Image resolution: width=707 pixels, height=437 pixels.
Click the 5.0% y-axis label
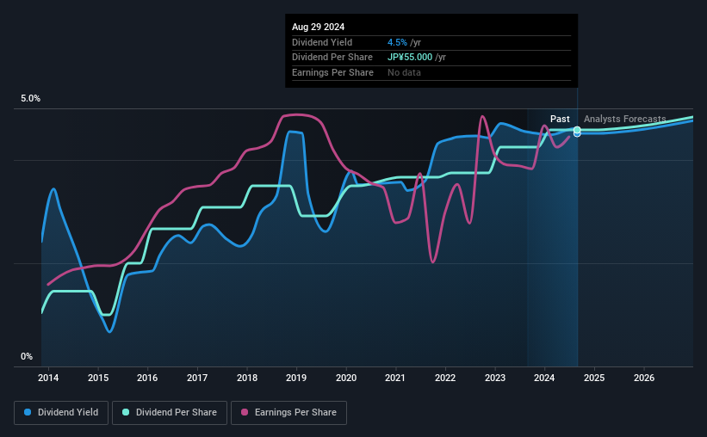click(x=30, y=99)
